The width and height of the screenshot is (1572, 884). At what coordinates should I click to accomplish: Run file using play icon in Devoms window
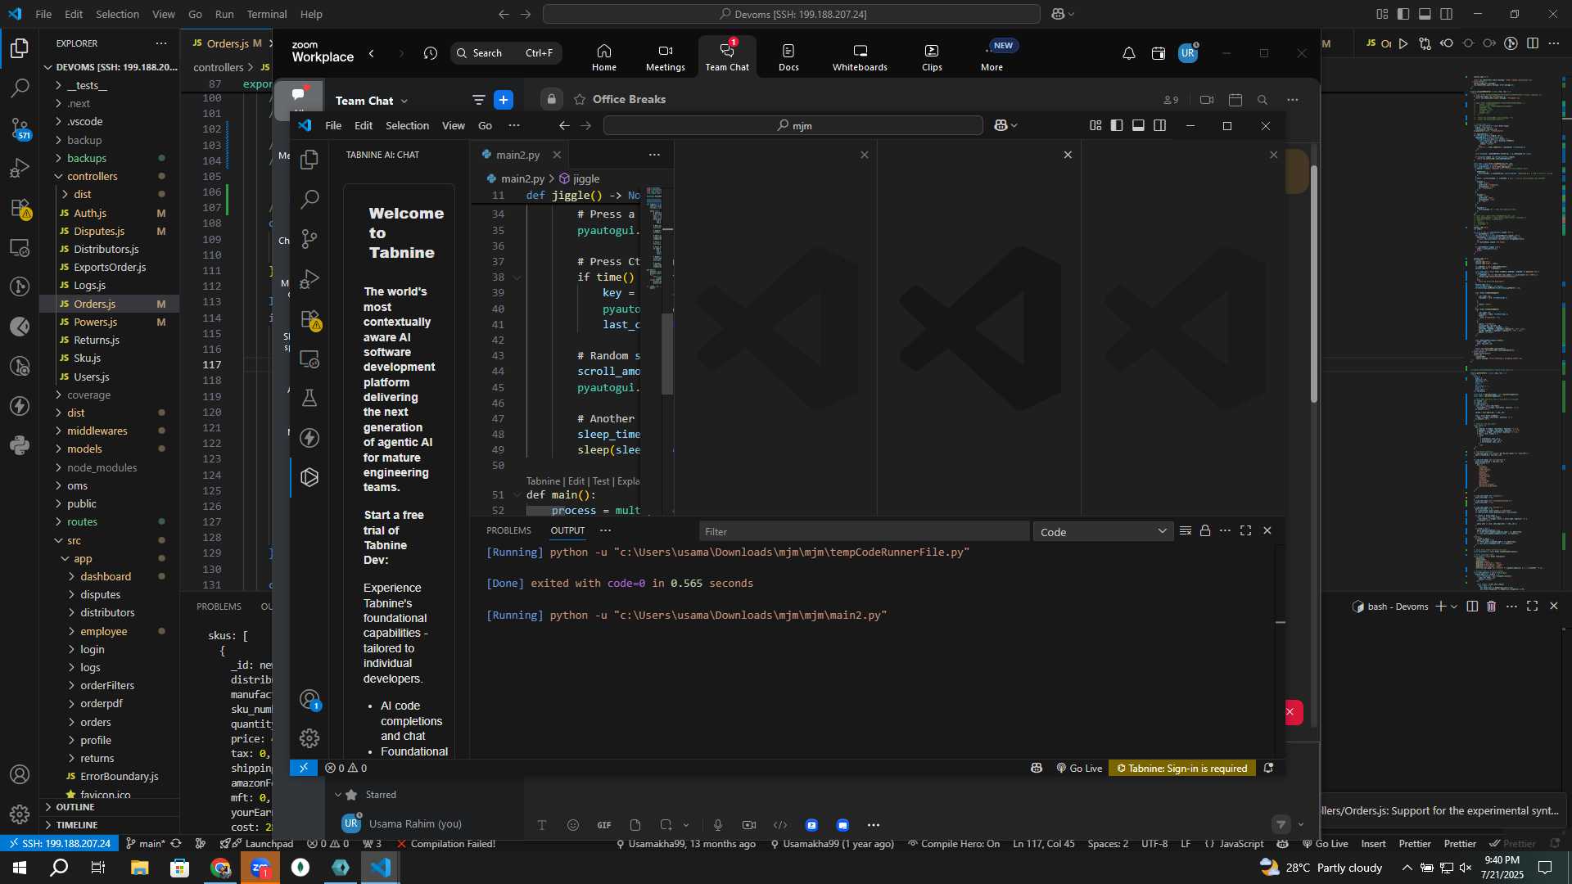pyautogui.click(x=1403, y=43)
